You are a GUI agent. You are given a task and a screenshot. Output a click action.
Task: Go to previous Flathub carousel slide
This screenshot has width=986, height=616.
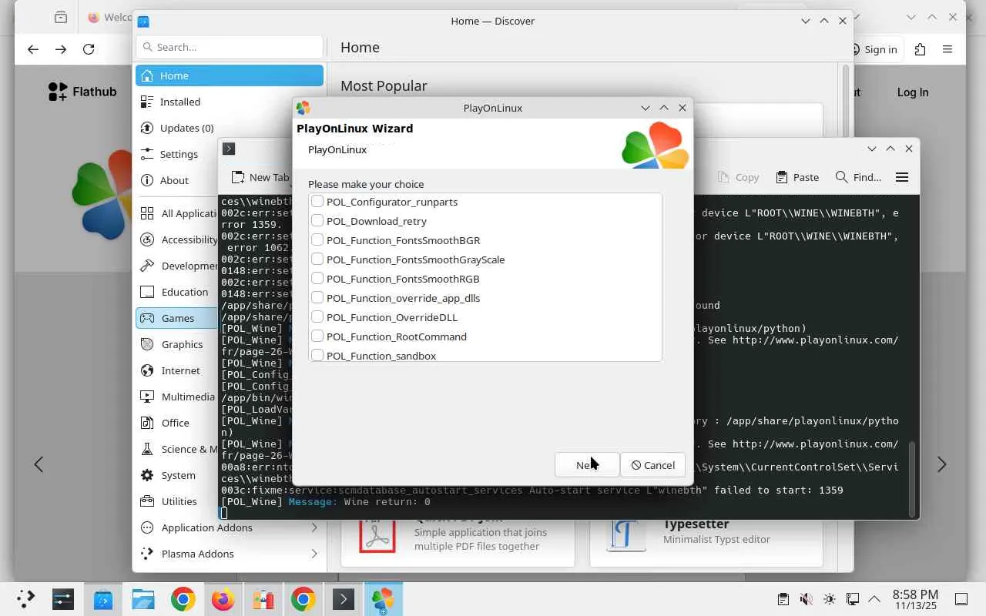(x=39, y=464)
